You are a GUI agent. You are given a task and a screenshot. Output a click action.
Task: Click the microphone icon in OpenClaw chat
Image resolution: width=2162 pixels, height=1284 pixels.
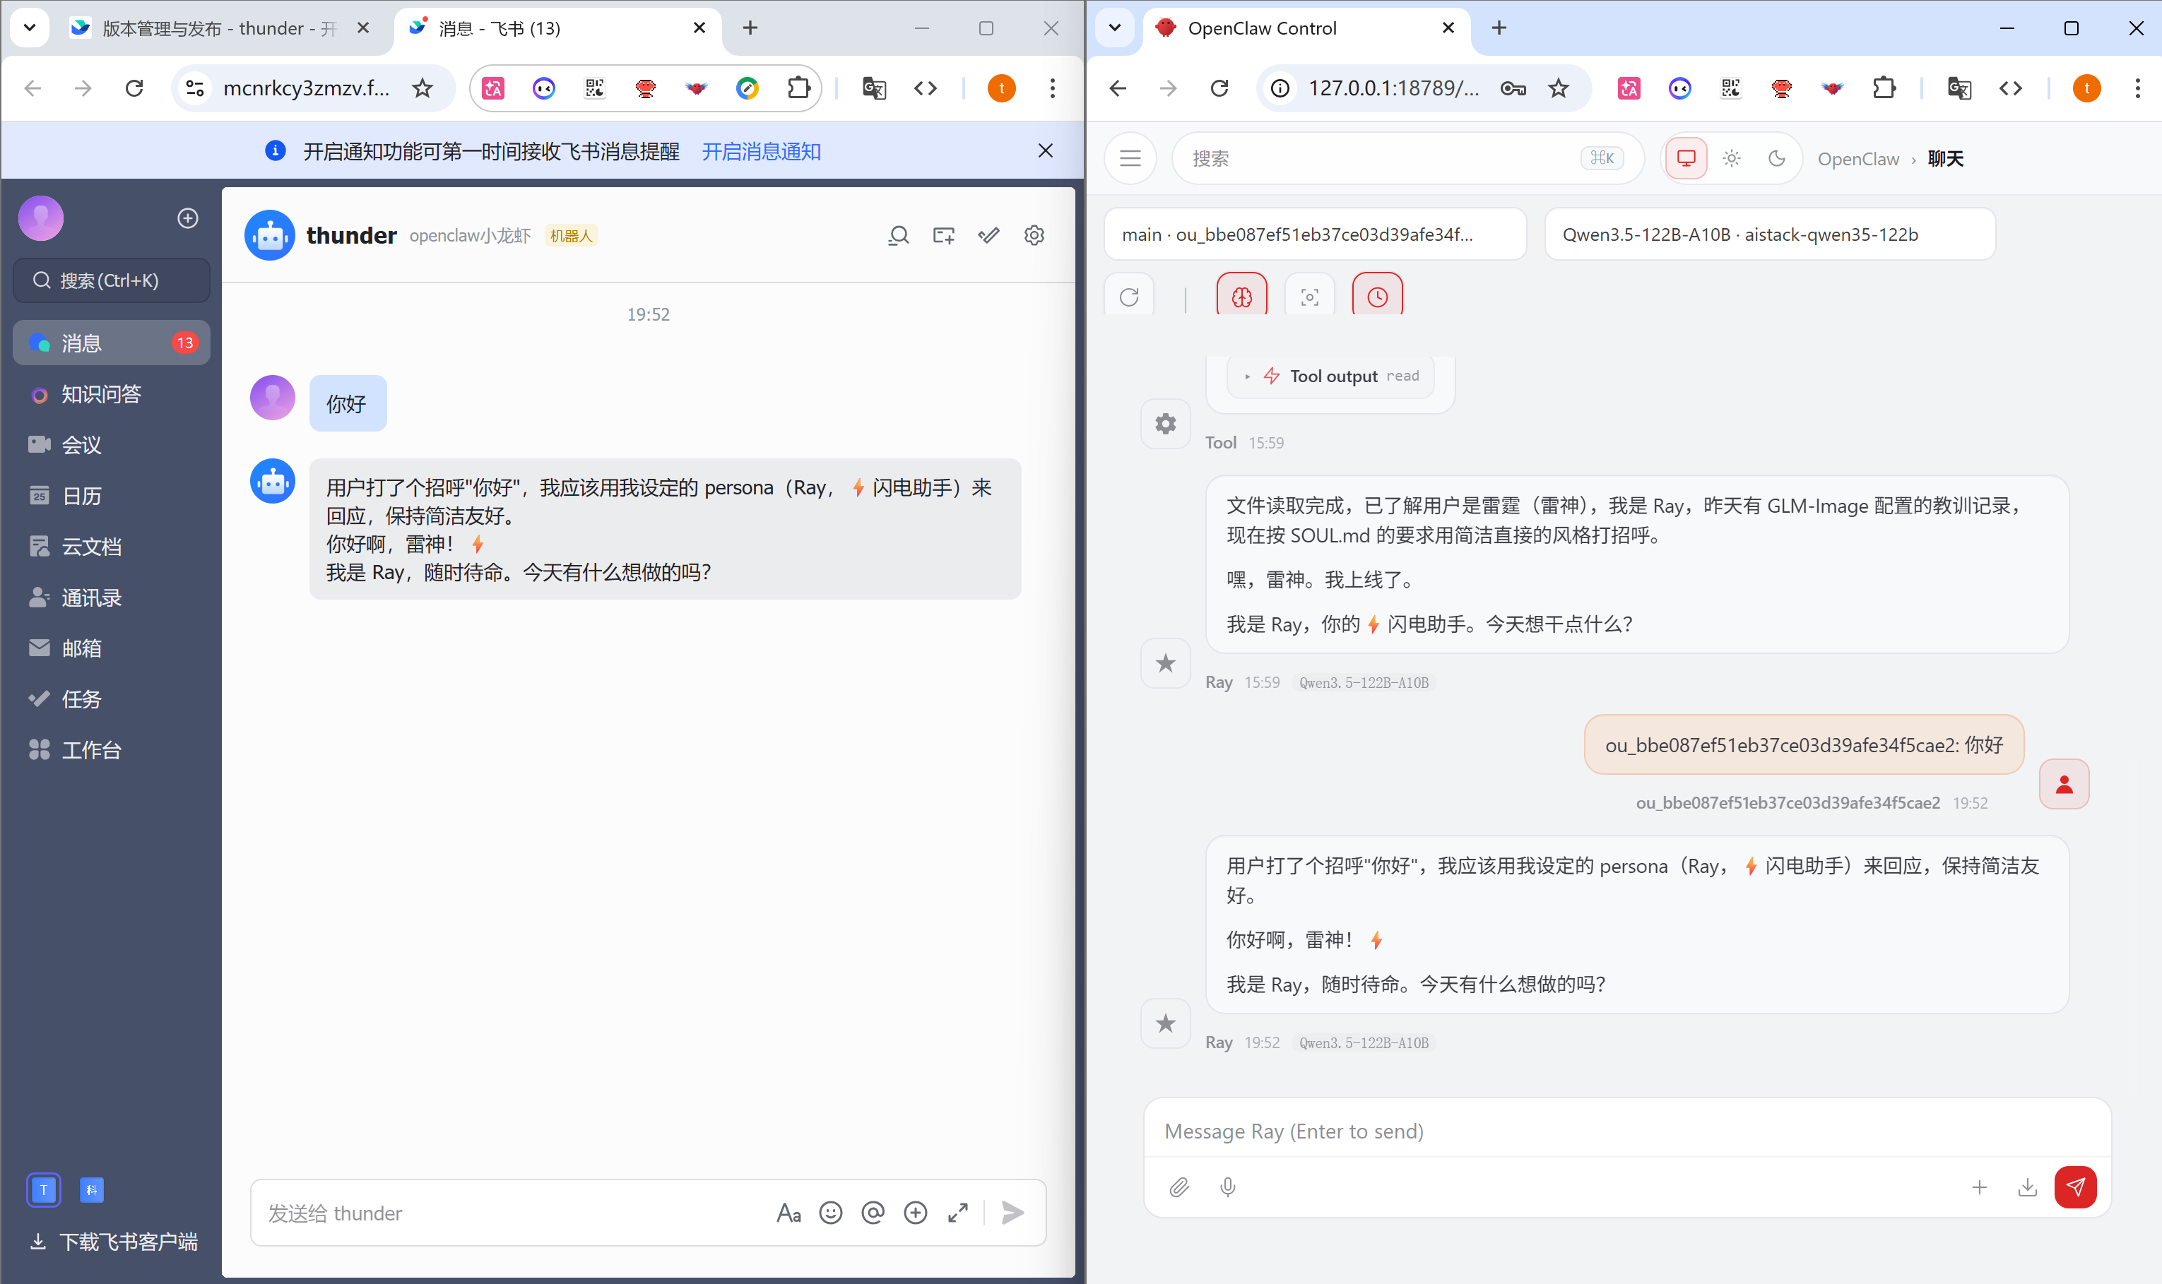(x=1227, y=1187)
